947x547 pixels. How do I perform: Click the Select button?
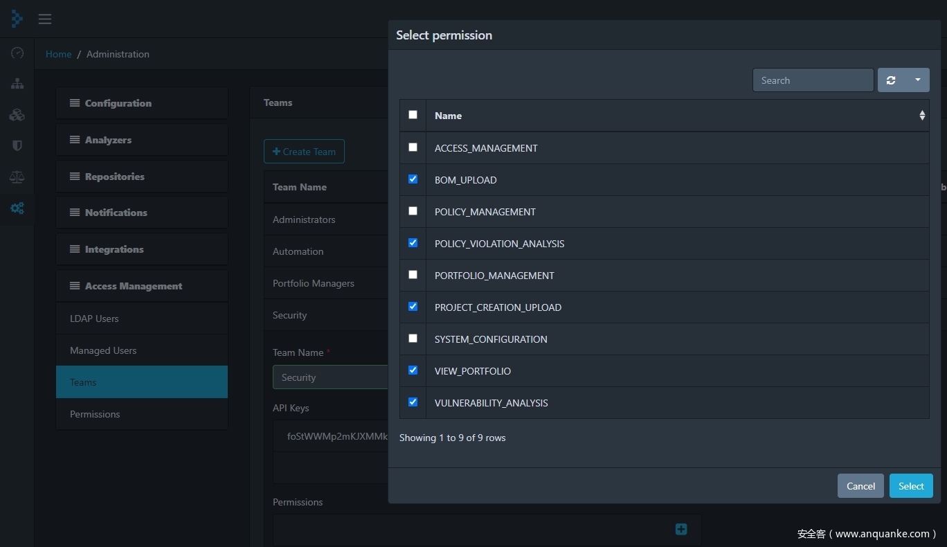point(910,486)
